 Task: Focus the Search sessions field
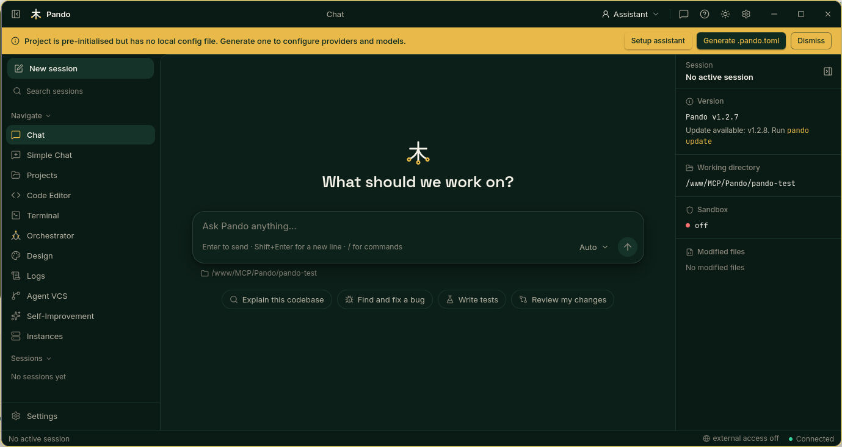pos(81,91)
